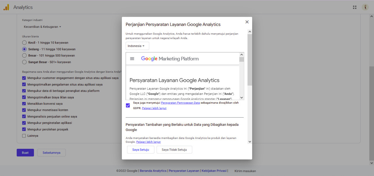
Task: Check the Lainnya checkbox
Action: (x=24, y=136)
